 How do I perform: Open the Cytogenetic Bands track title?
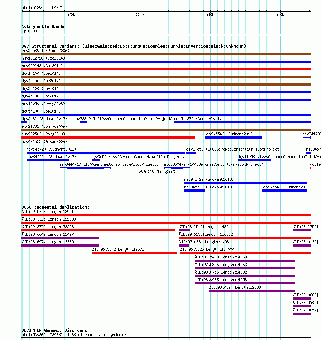[43, 27]
